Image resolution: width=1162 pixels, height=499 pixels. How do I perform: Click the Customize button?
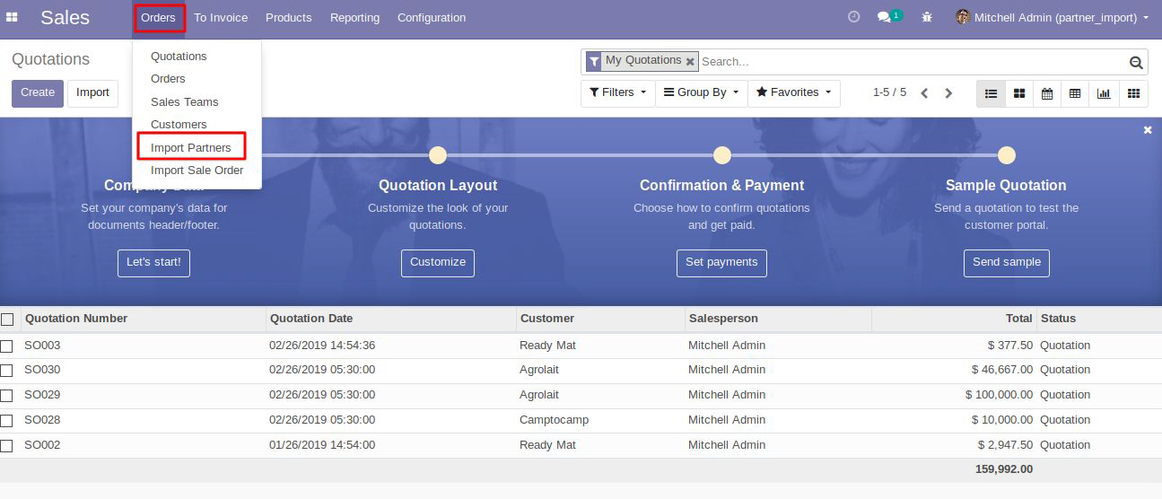click(x=438, y=262)
